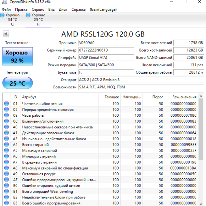Open the Справка menu
Viewport: 206px width, 206px height.
(x=79, y=9)
